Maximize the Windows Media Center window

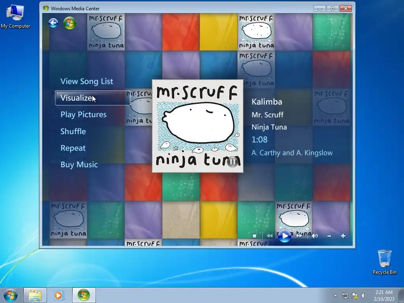click(x=333, y=9)
